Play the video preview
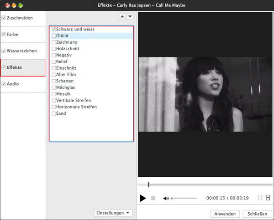274x220 pixels. point(143,198)
